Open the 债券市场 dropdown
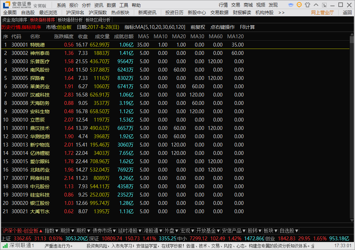 (104, 231)
